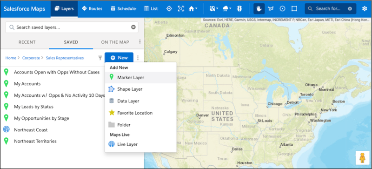Screen dimensions: 372x169
Task: Open the map type dropdown
Action: click(x=214, y=9)
